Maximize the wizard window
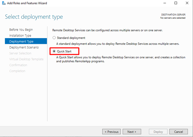This screenshot has width=193, height=137. tap(176, 3)
